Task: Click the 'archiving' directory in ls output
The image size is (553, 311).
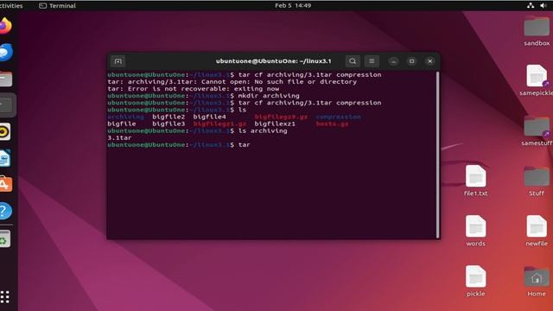Action: [125, 117]
